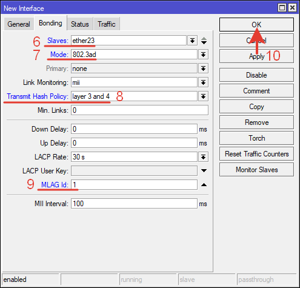Screen dimensions: 300x288
Task: Expand the LACP User Key field arrow
Action: (x=204, y=171)
